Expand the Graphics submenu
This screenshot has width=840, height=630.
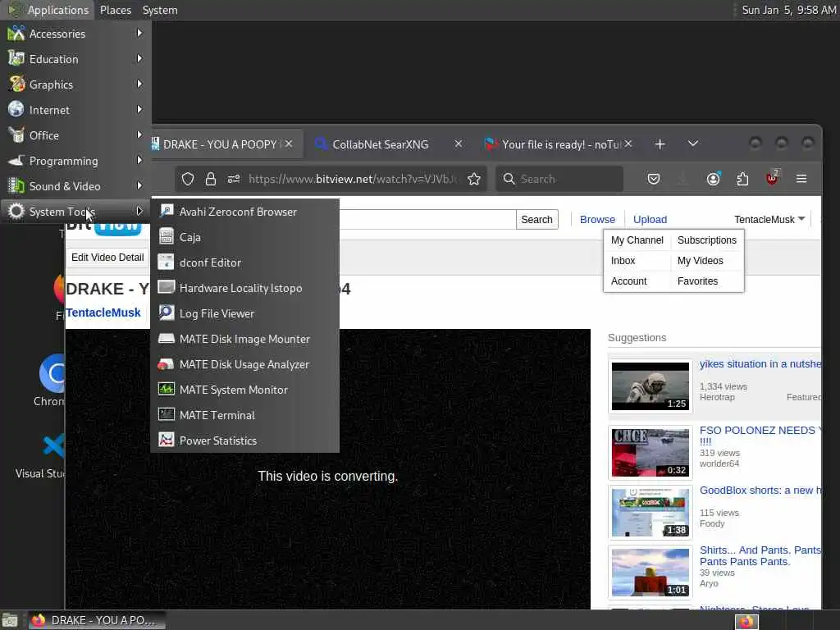coord(75,84)
